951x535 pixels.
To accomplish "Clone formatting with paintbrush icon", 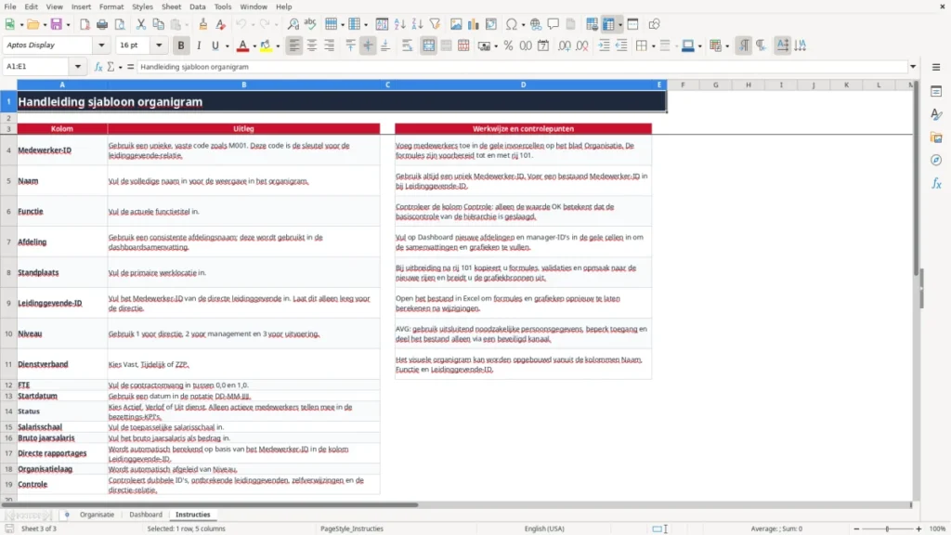I will tap(203, 24).
